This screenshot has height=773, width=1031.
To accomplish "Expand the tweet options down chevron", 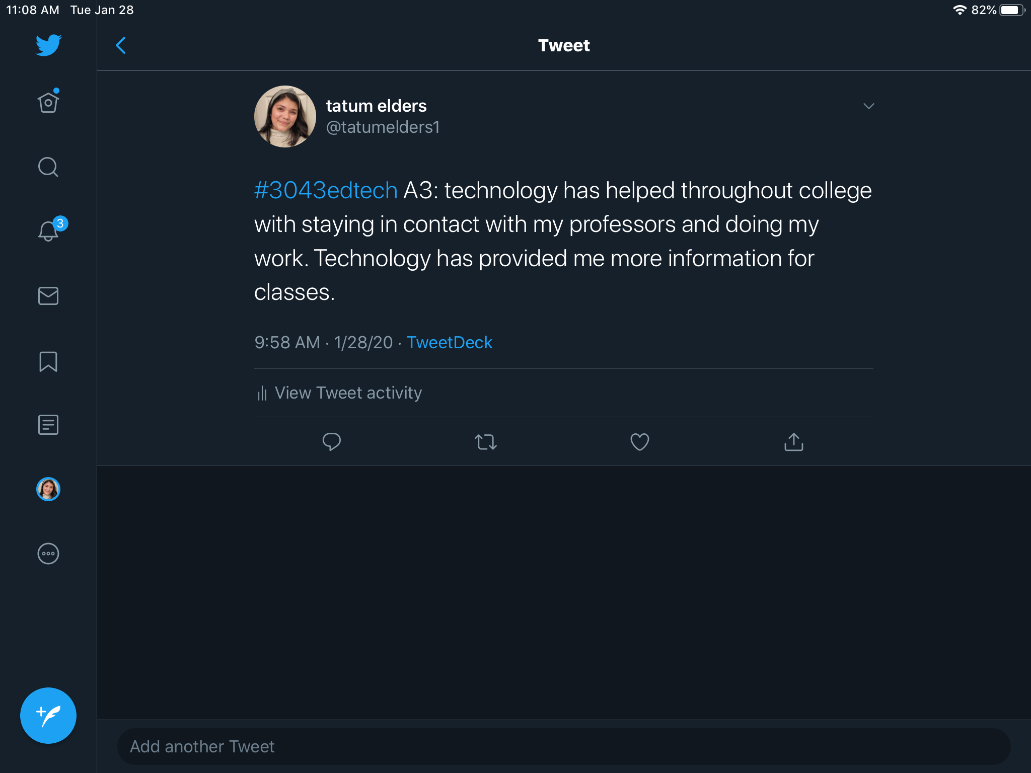I will pos(868,106).
